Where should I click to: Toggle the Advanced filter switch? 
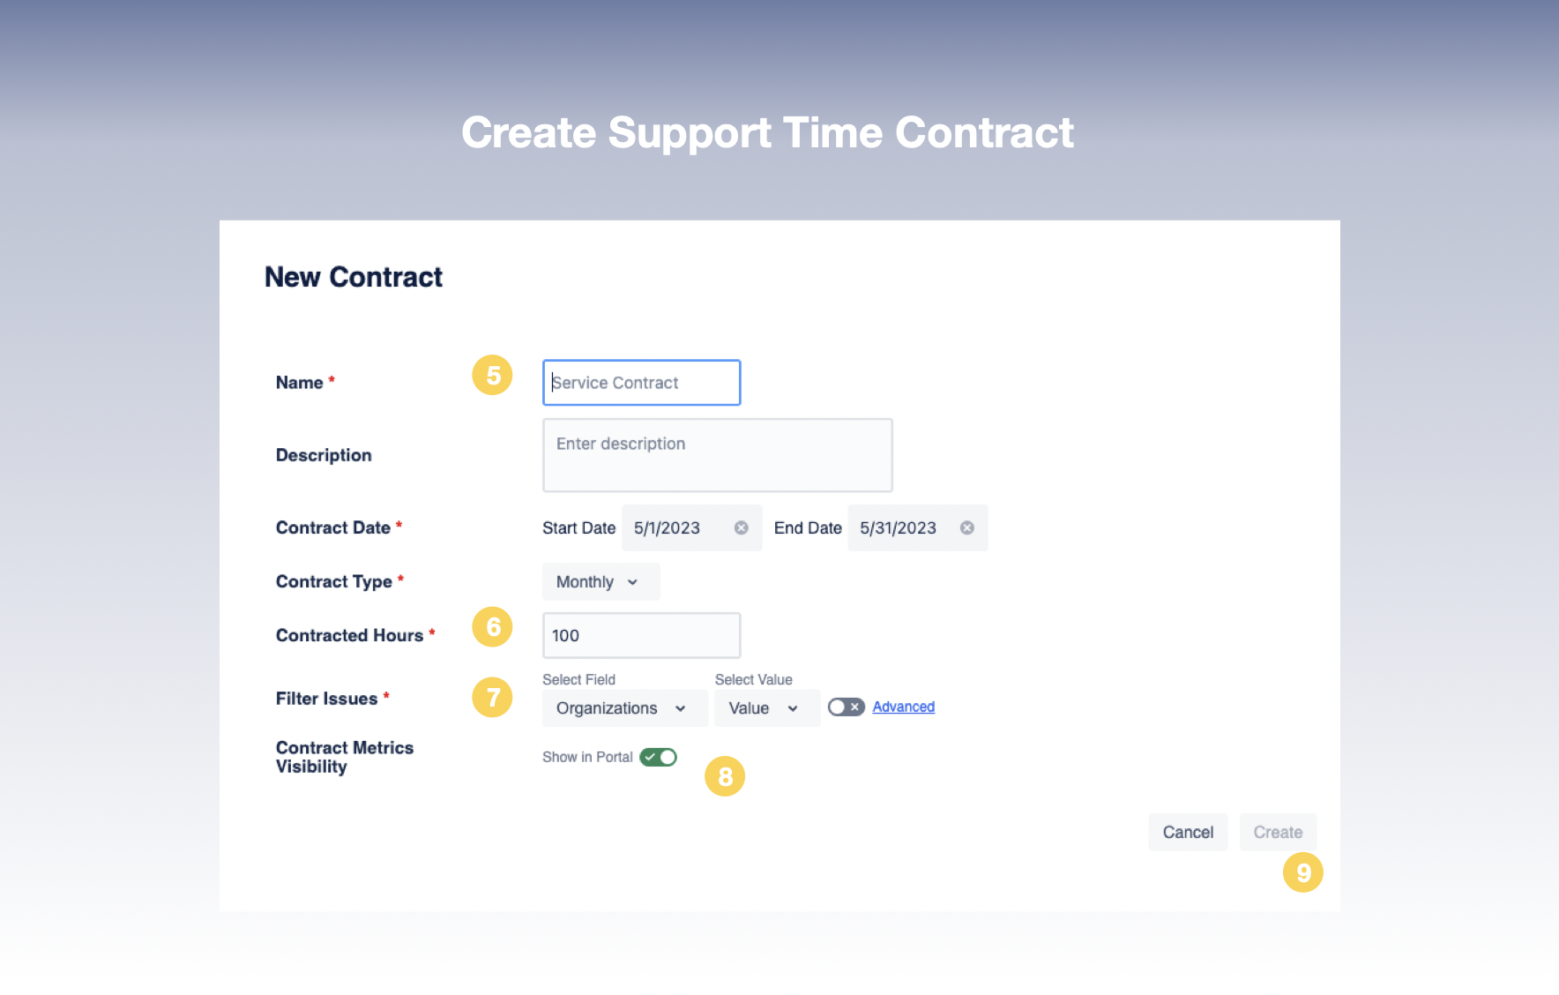[846, 707]
